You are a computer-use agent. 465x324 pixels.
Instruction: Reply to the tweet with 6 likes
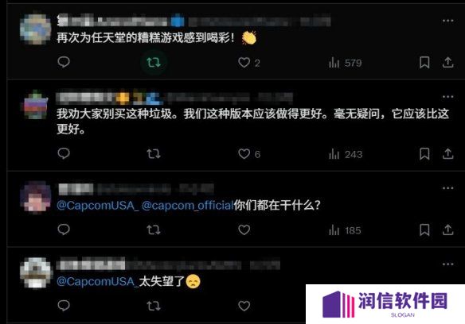(64, 153)
